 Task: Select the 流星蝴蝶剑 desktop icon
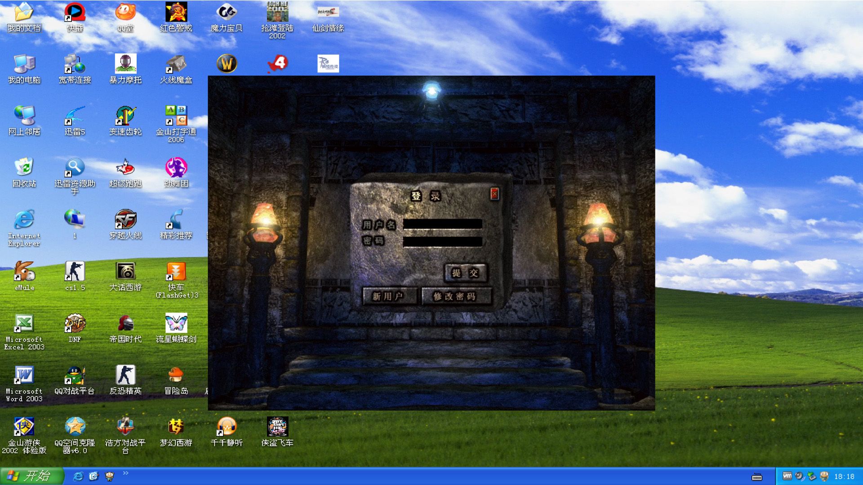[176, 328]
